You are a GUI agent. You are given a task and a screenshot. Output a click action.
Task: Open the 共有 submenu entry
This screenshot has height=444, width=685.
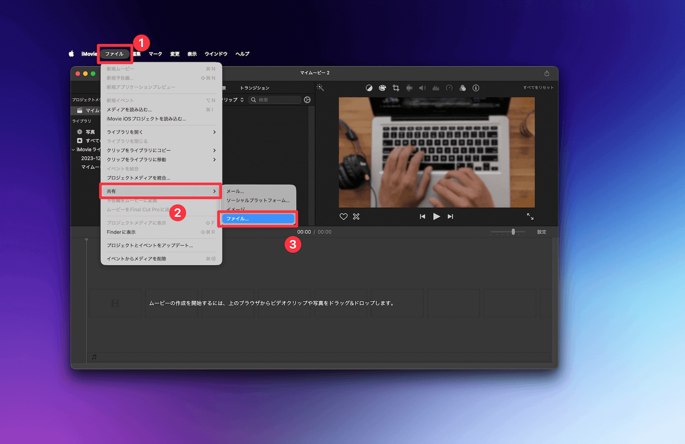coord(161,191)
